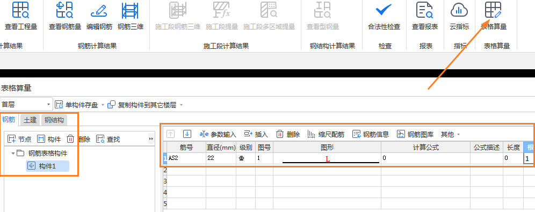
Task: Click 图号 cell in row 1
Action: point(264,158)
